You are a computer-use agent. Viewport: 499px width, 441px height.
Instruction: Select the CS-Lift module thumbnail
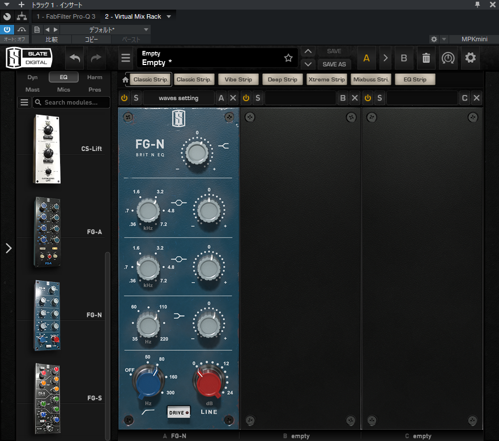(47, 149)
